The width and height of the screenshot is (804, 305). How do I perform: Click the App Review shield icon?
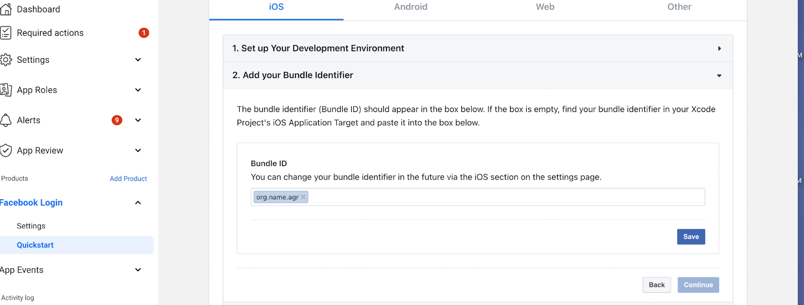coord(6,150)
